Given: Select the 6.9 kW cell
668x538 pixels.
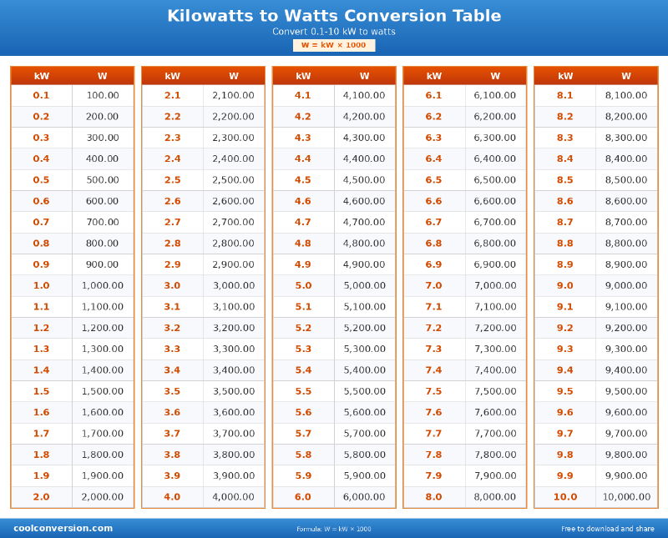Looking at the screenshot, I should [434, 264].
